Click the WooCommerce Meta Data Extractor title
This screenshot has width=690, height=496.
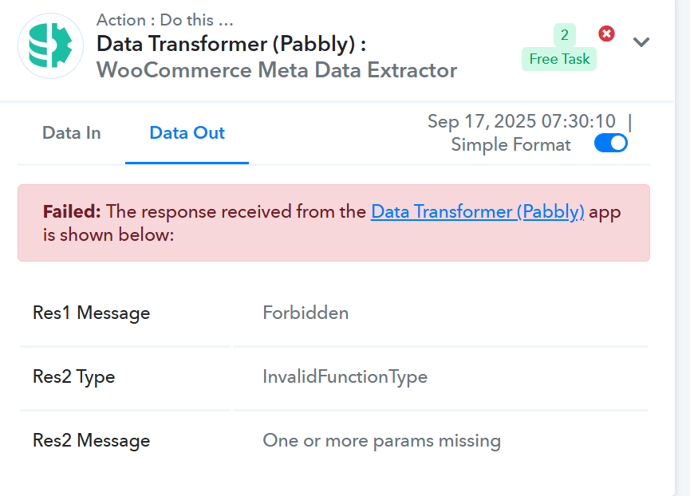[x=277, y=70]
